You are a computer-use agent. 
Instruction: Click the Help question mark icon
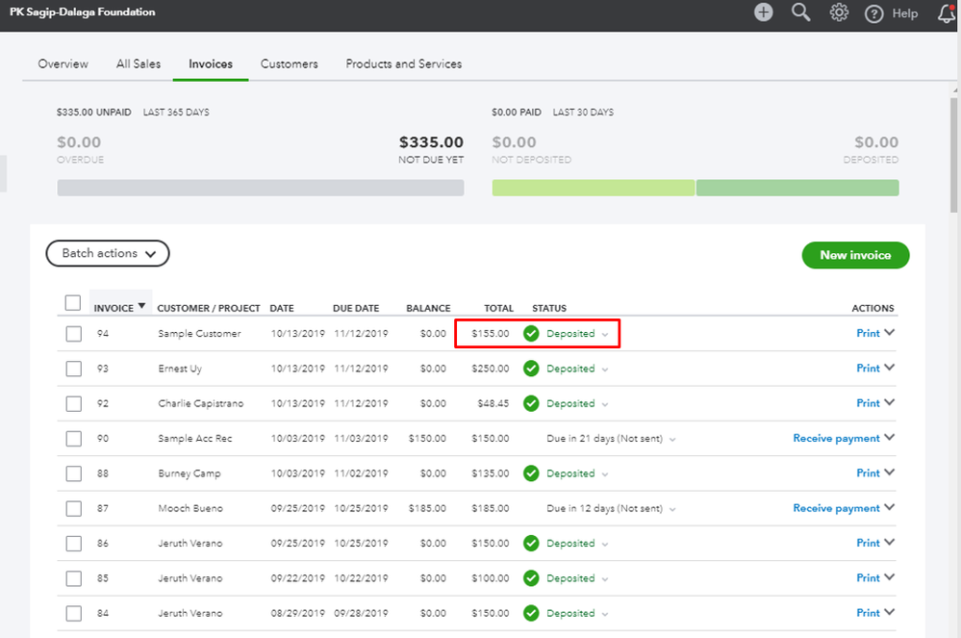(873, 13)
